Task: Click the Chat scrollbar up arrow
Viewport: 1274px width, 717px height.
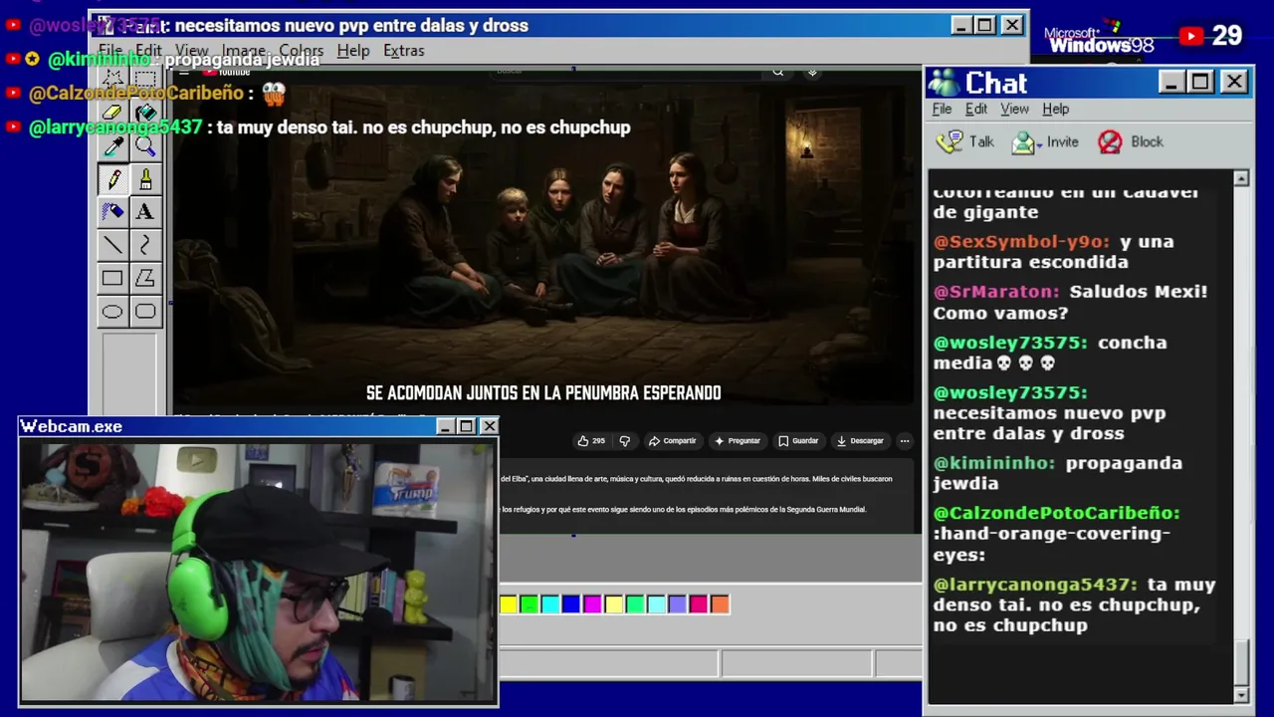Action: tap(1241, 178)
